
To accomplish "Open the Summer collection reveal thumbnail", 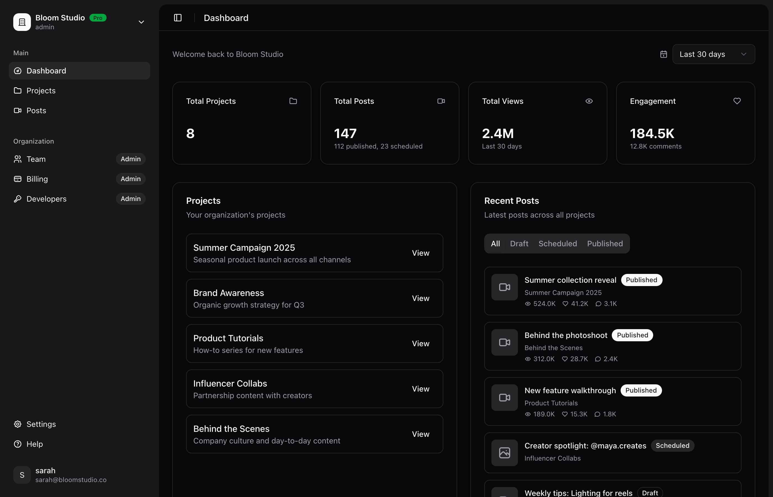I will pyautogui.click(x=504, y=287).
